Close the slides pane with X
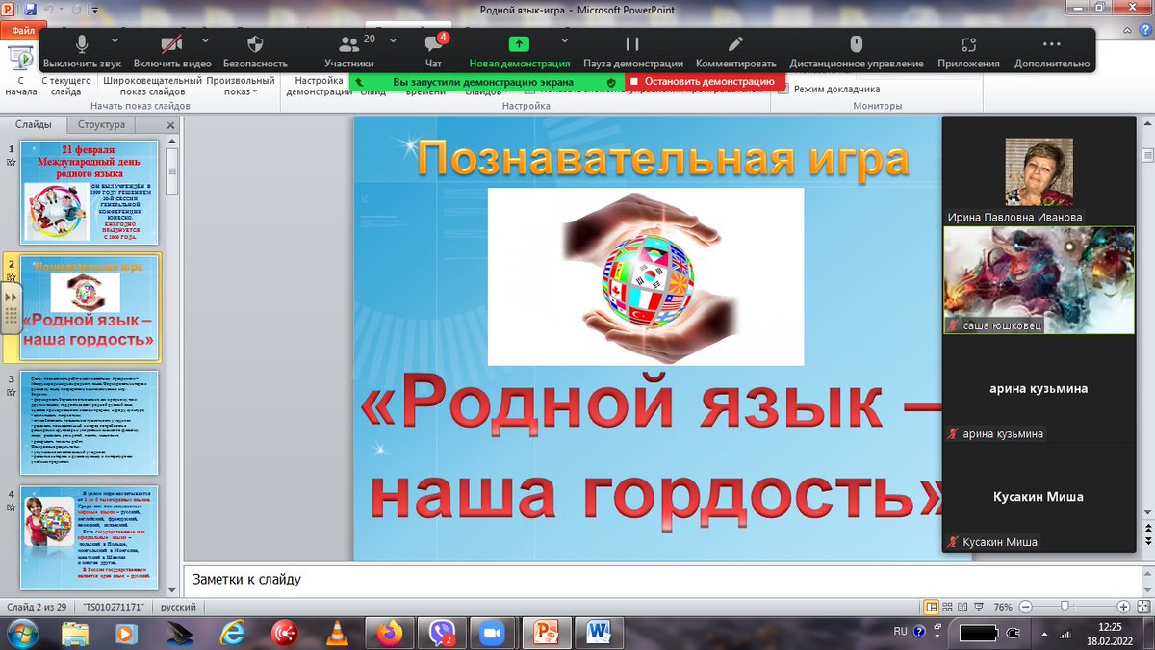This screenshot has width=1155, height=650. pyautogui.click(x=171, y=125)
